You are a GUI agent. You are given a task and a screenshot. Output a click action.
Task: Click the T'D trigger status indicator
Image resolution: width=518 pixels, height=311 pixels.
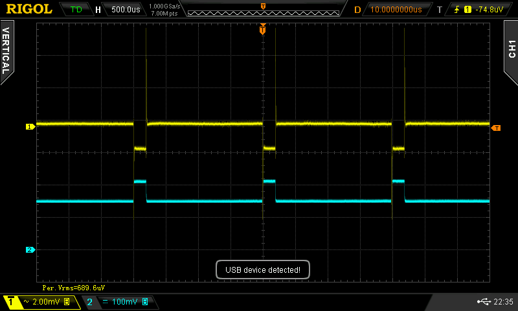coord(76,9)
